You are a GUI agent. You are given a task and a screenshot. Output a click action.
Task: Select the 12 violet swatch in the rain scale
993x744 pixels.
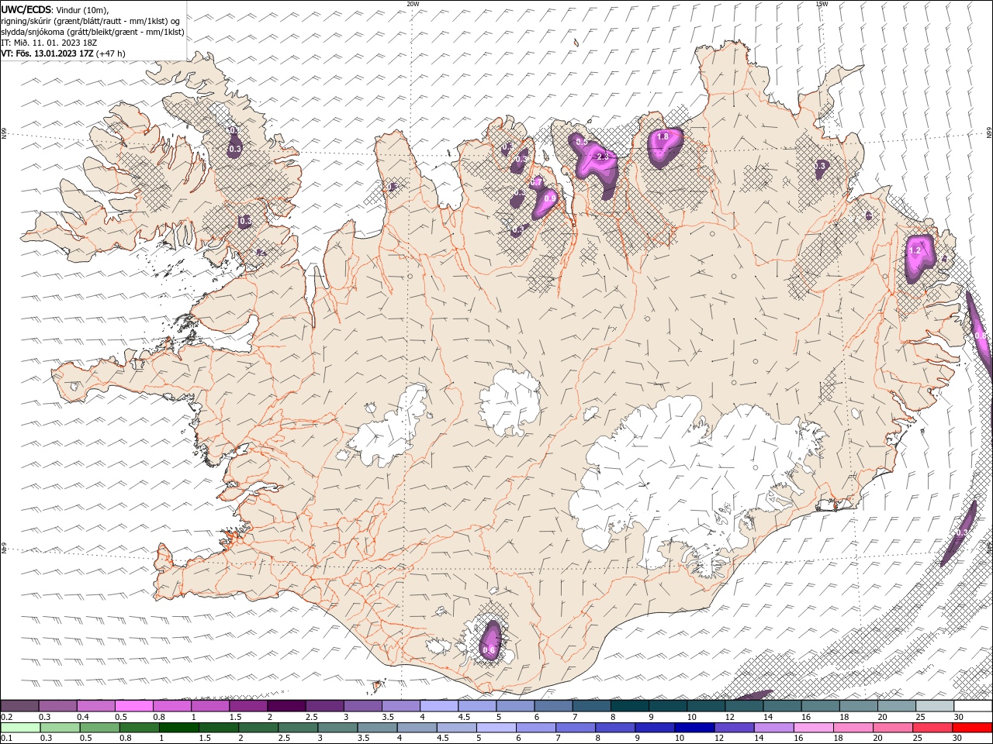(734, 728)
